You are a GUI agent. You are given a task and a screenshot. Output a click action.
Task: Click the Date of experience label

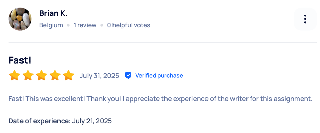coord(40,121)
